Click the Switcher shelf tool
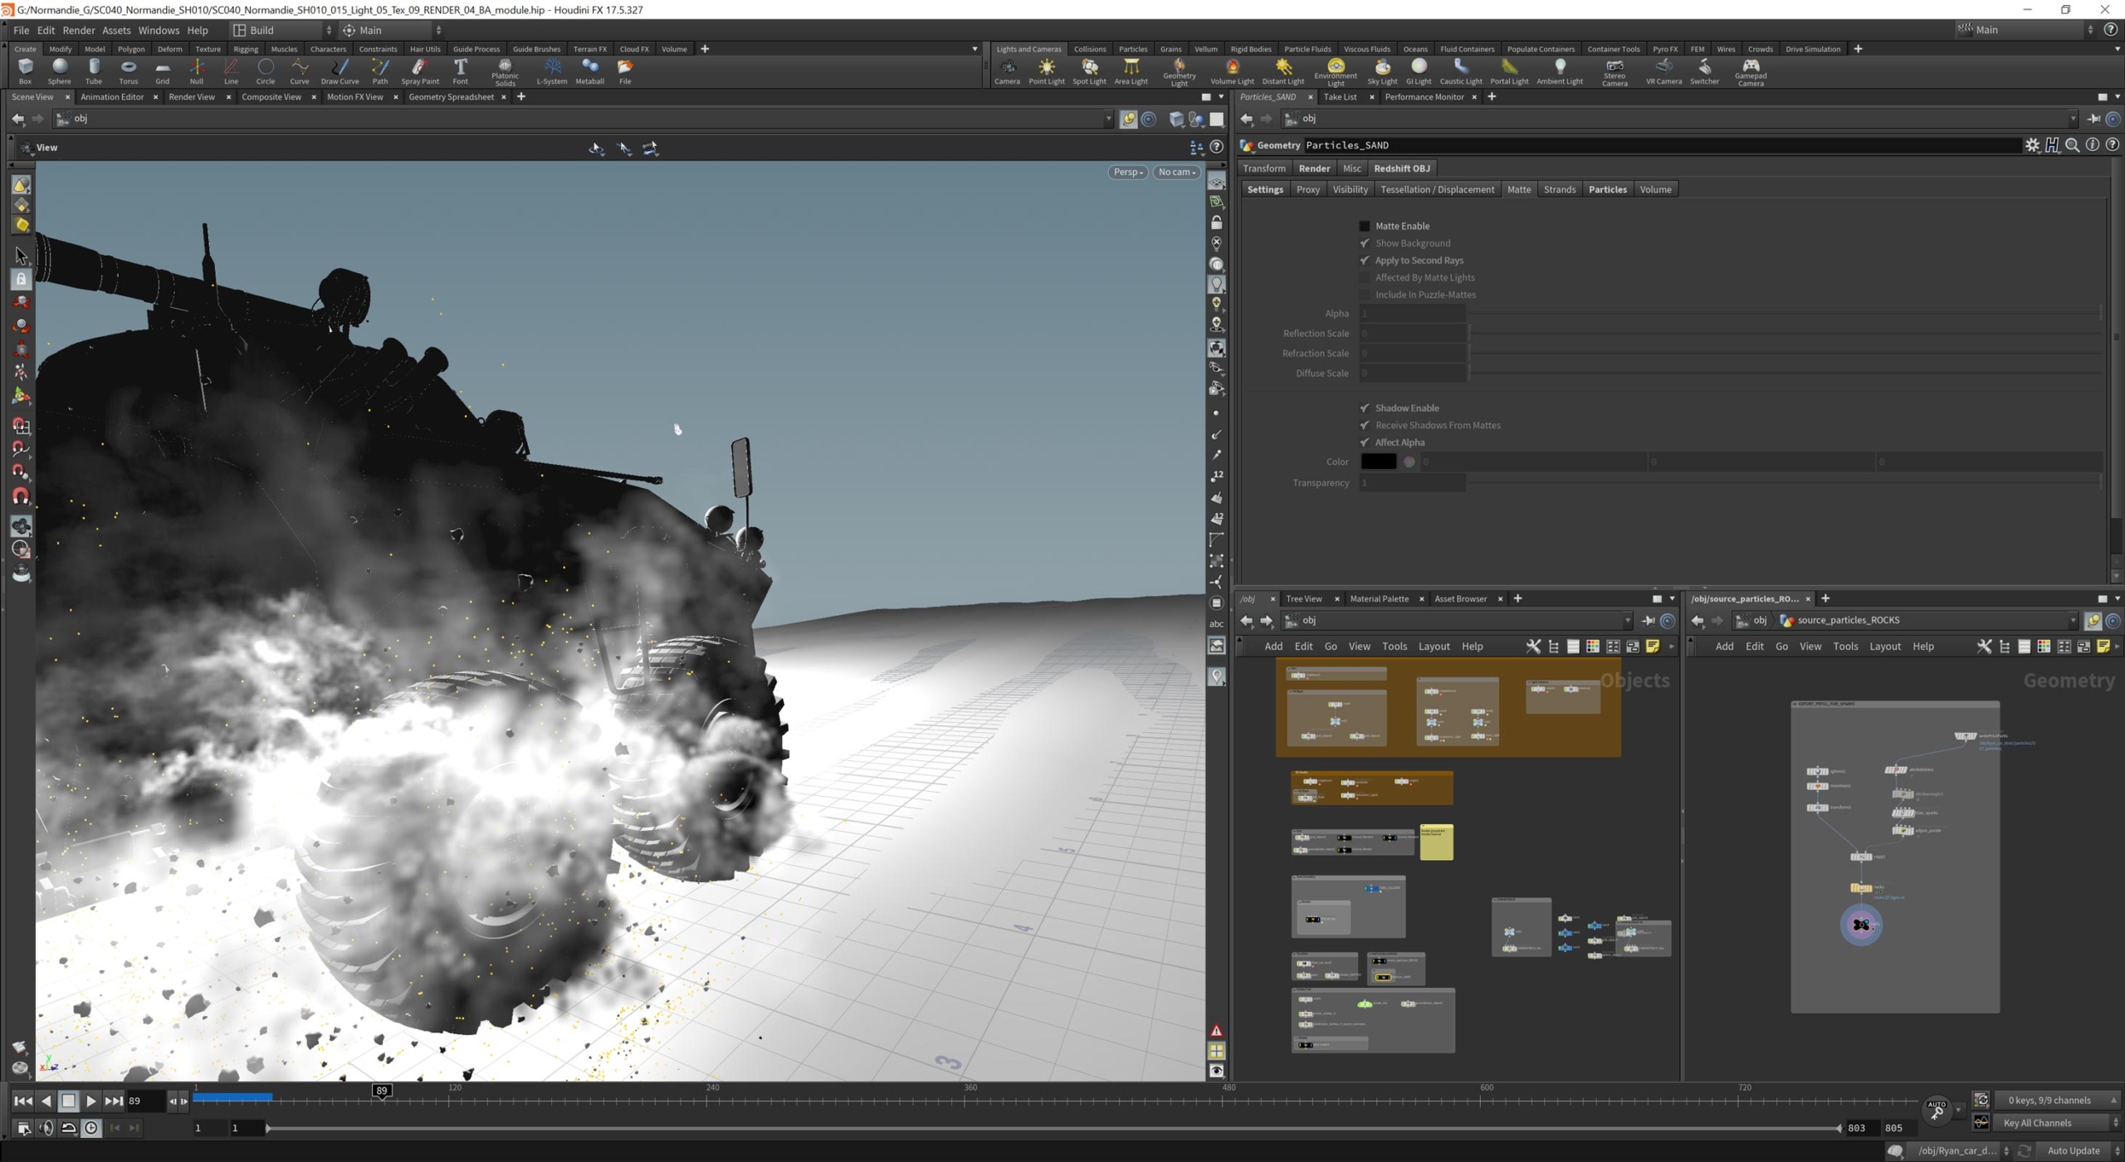 pyautogui.click(x=1704, y=71)
